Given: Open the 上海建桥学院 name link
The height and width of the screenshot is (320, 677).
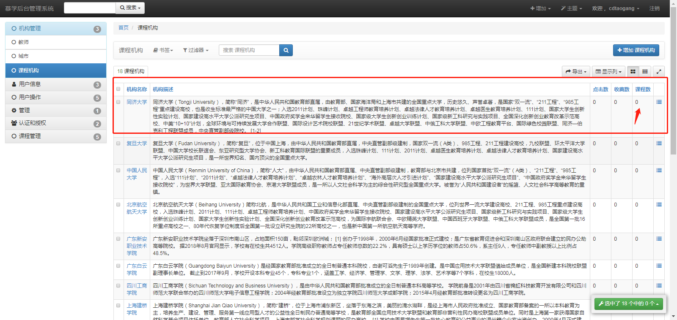Looking at the screenshot, I should pos(137,309).
